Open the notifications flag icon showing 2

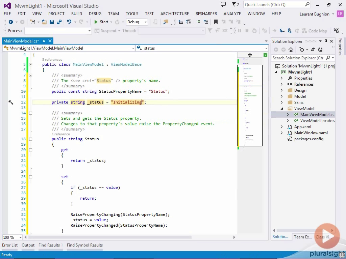[x=236, y=4]
